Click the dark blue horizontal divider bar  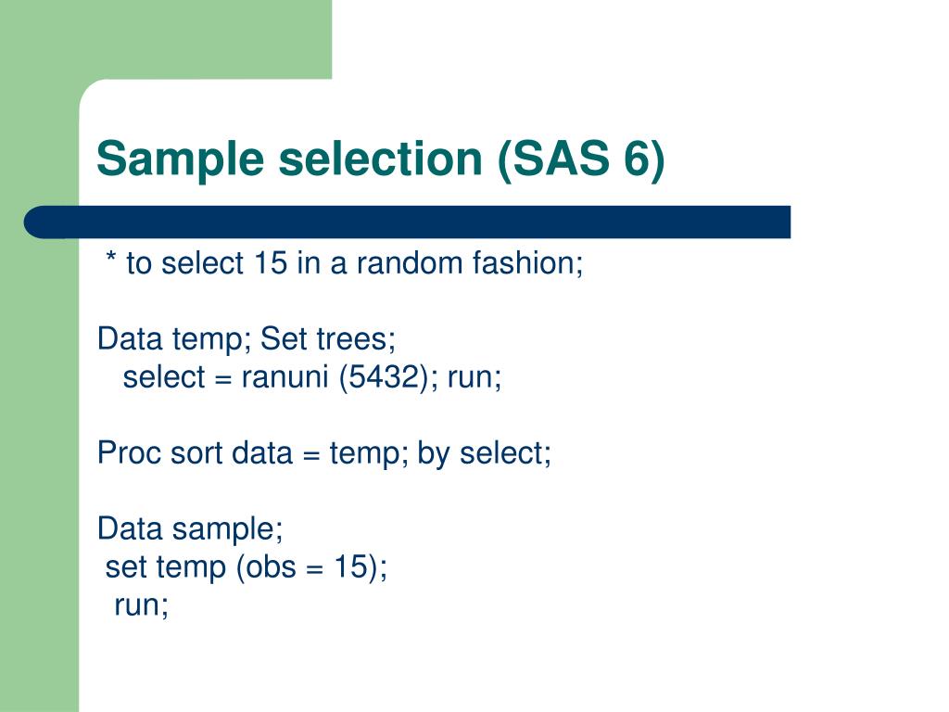(x=408, y=222)
